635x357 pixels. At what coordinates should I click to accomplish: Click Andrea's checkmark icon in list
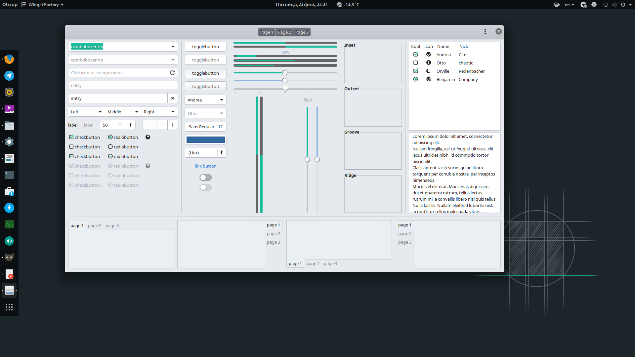click(429, 55)
